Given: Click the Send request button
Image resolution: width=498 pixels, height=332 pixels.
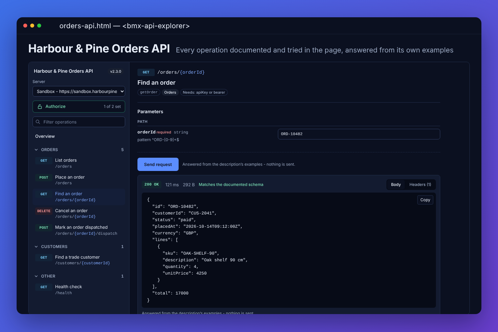Looking at the screenshot, I should [x=158, y=164].
